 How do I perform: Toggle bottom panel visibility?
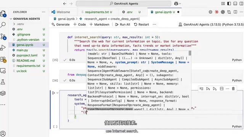pyautogui.click(x=235, y=3)
